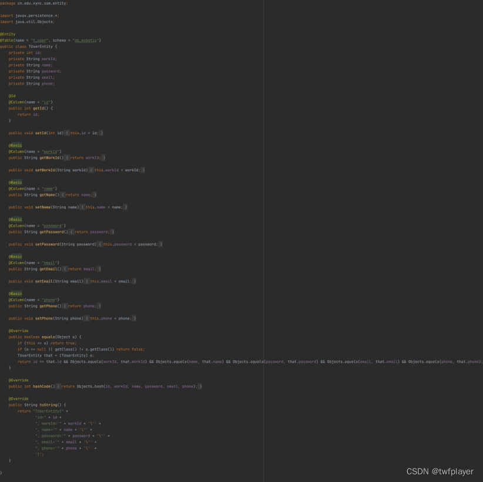Click the setPhone method name
This screenshot has height=482, width=483.
43,318
